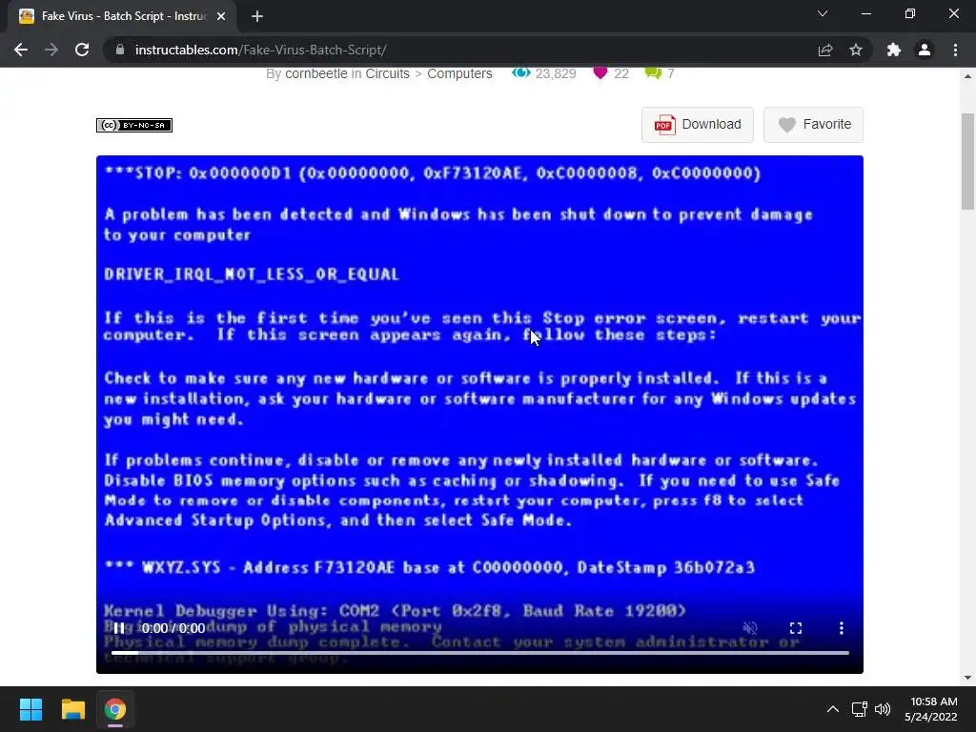The image size is (976, 732).
Task: Add this instructable to Favorites
Action: coord(814,125)
